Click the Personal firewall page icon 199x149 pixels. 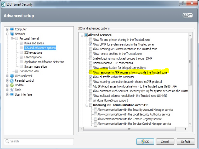(16, 38)
